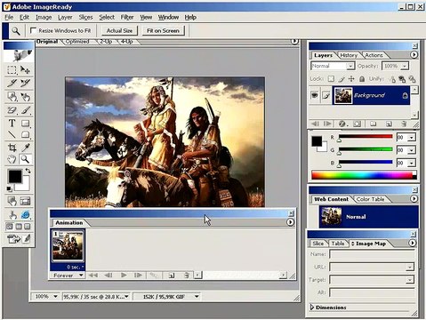This screenshot has width=426, height=320.
Task: Click the Fit on Screen button
Action: click(163, 30)
